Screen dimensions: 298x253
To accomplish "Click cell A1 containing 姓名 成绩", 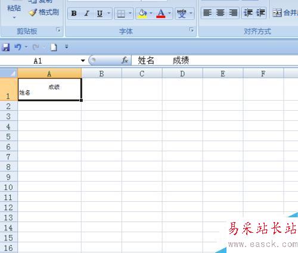I will click(49, 89).
